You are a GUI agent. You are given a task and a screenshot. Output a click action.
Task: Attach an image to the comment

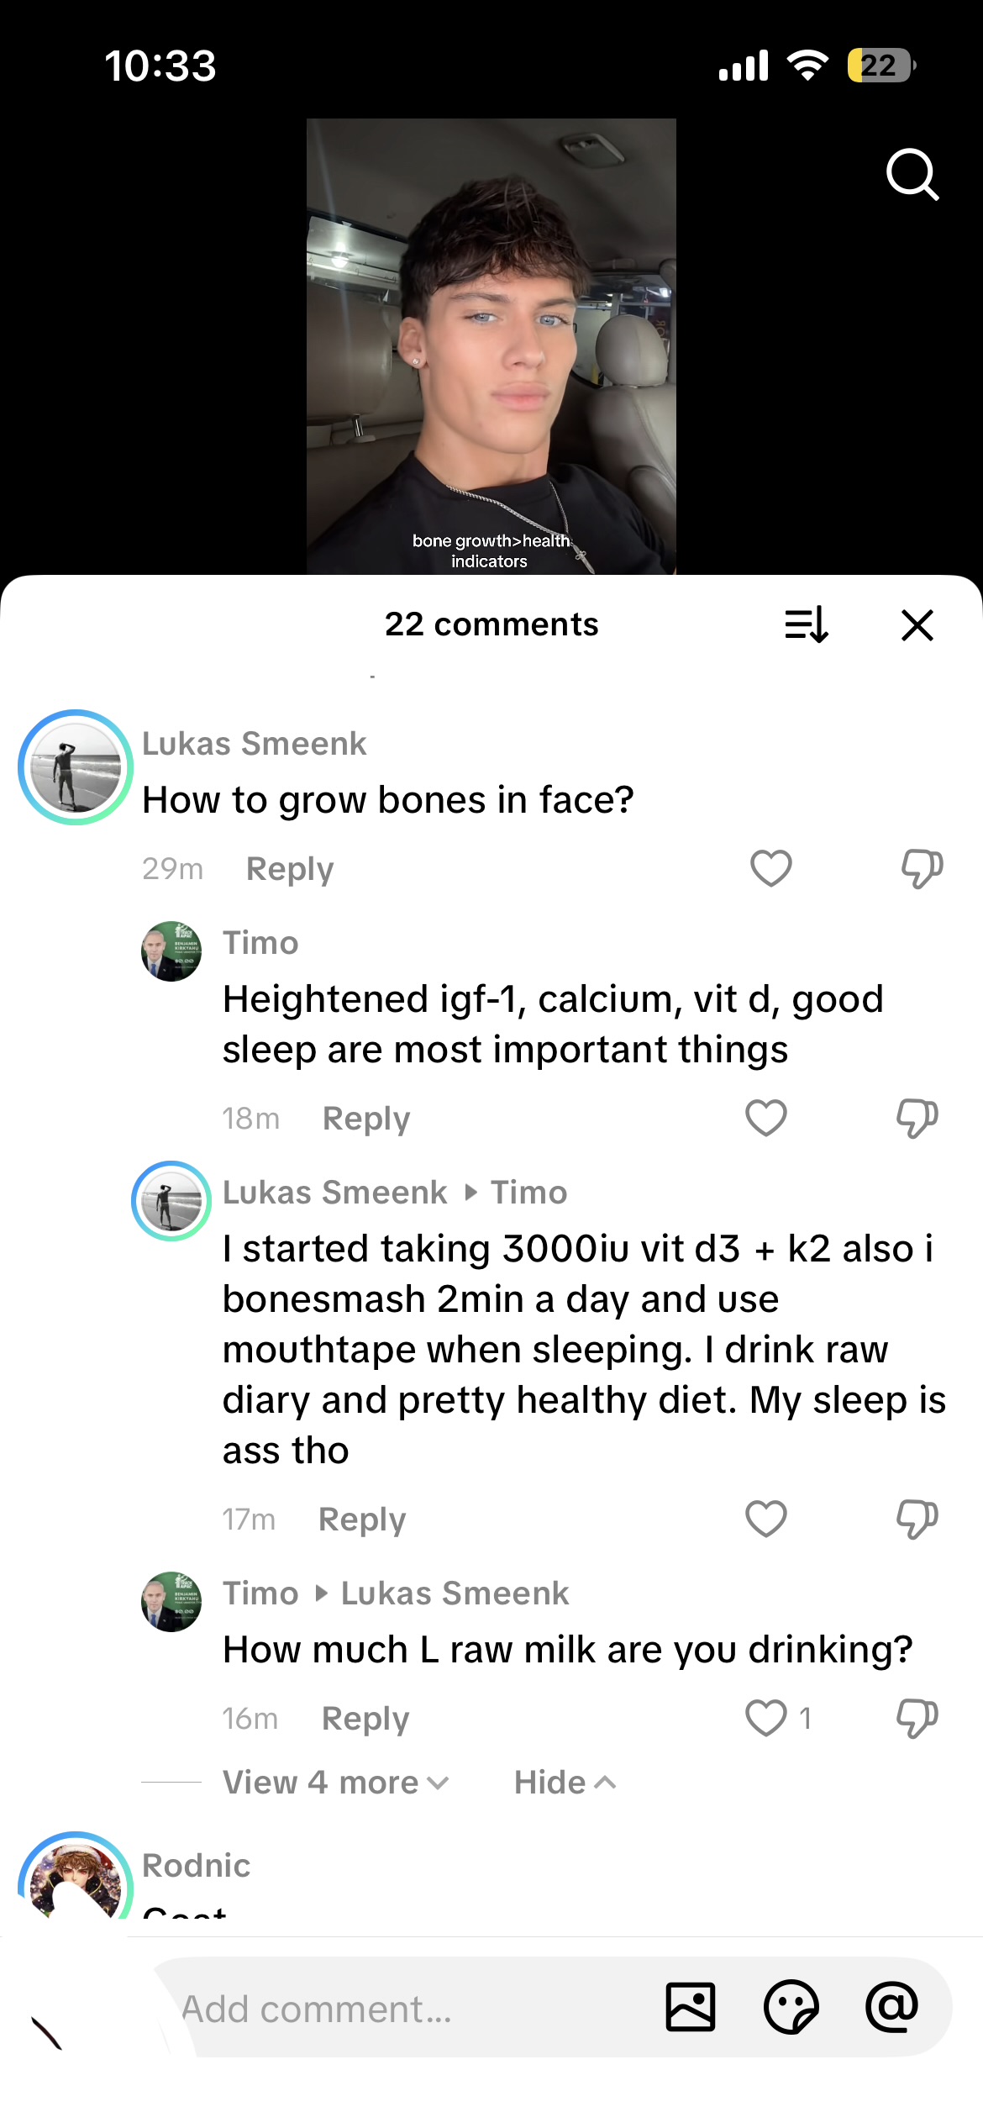click(x=691, y=2007)
